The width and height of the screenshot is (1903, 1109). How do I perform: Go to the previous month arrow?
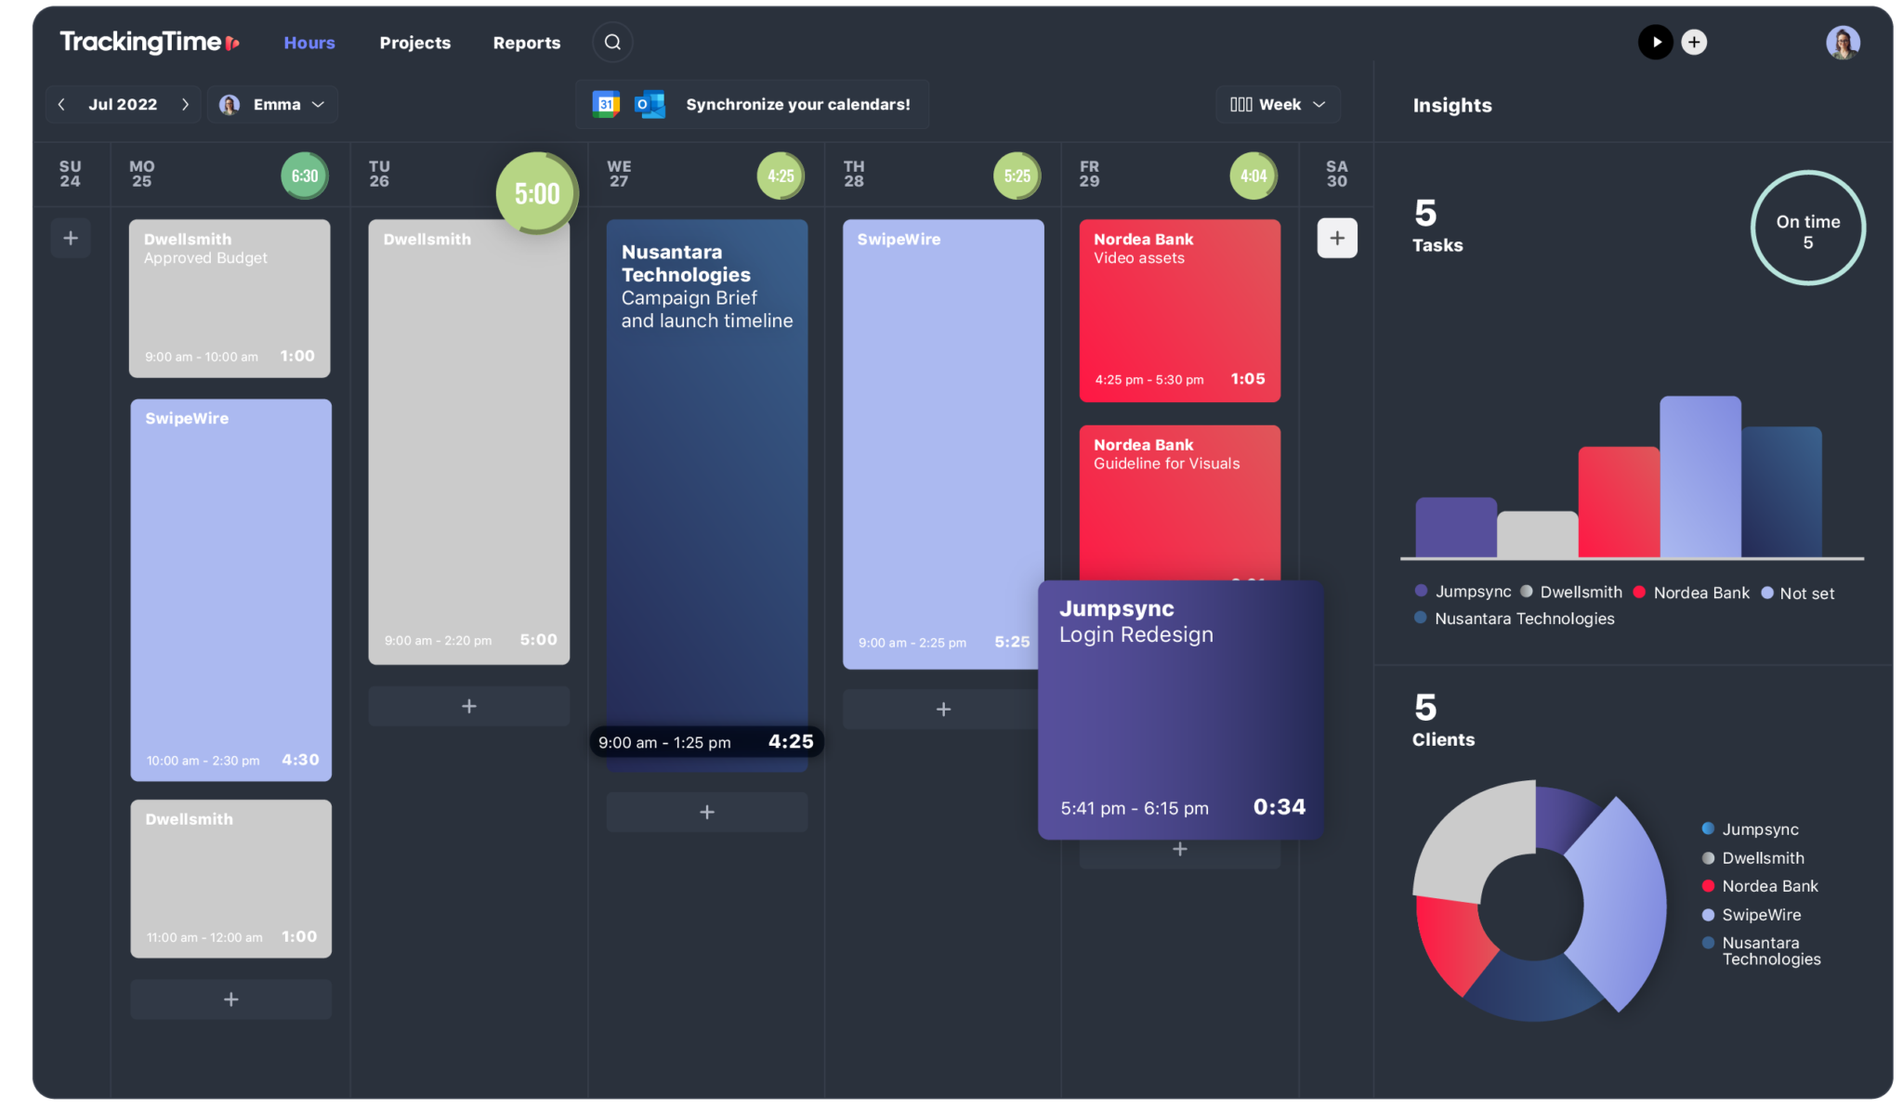(61, 105)
